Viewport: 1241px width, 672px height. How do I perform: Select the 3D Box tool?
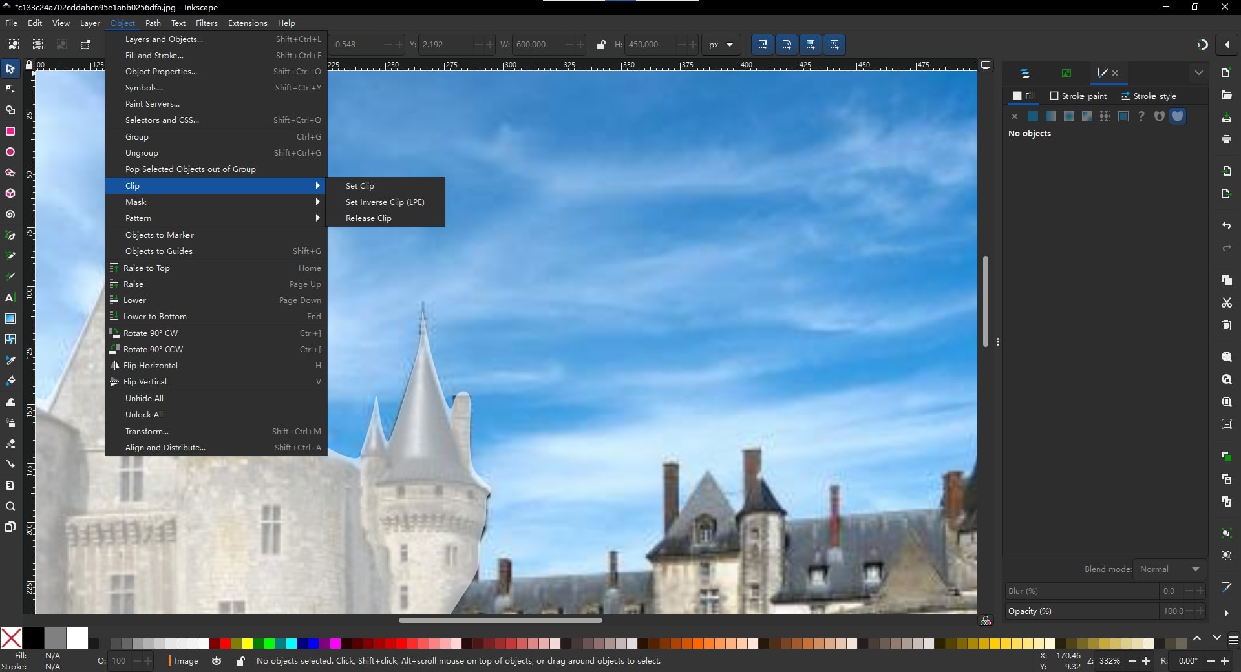[10, 193]
